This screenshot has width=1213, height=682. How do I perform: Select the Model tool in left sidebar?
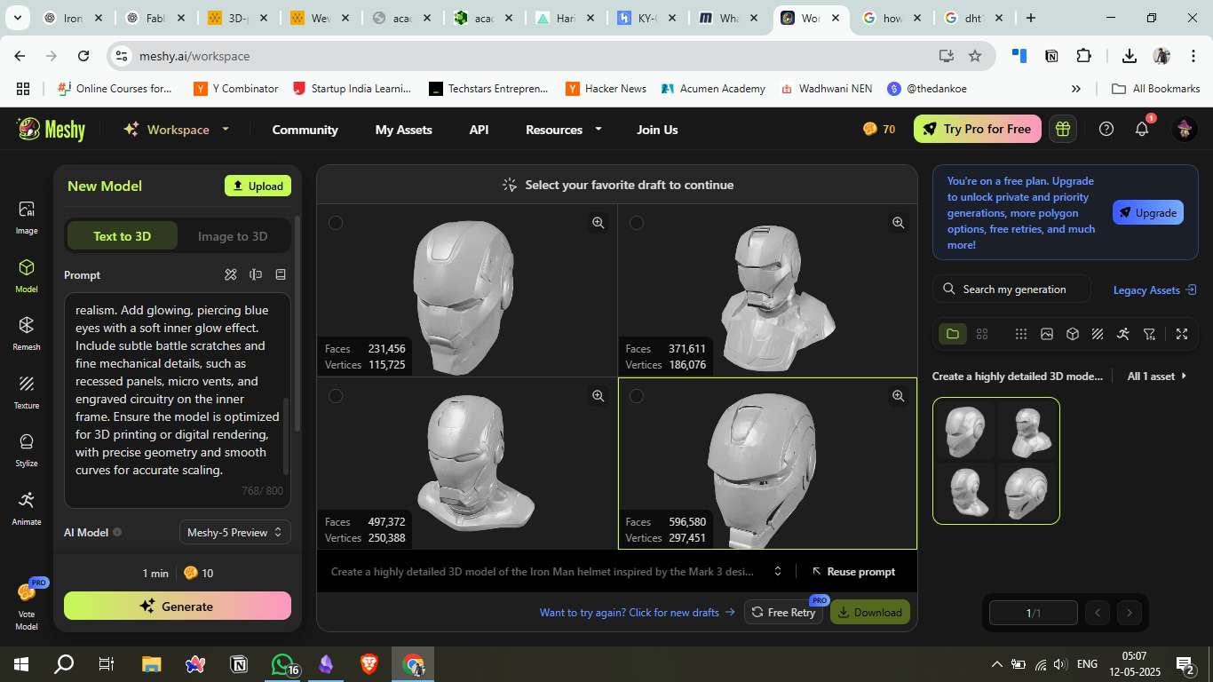point(27,275)
